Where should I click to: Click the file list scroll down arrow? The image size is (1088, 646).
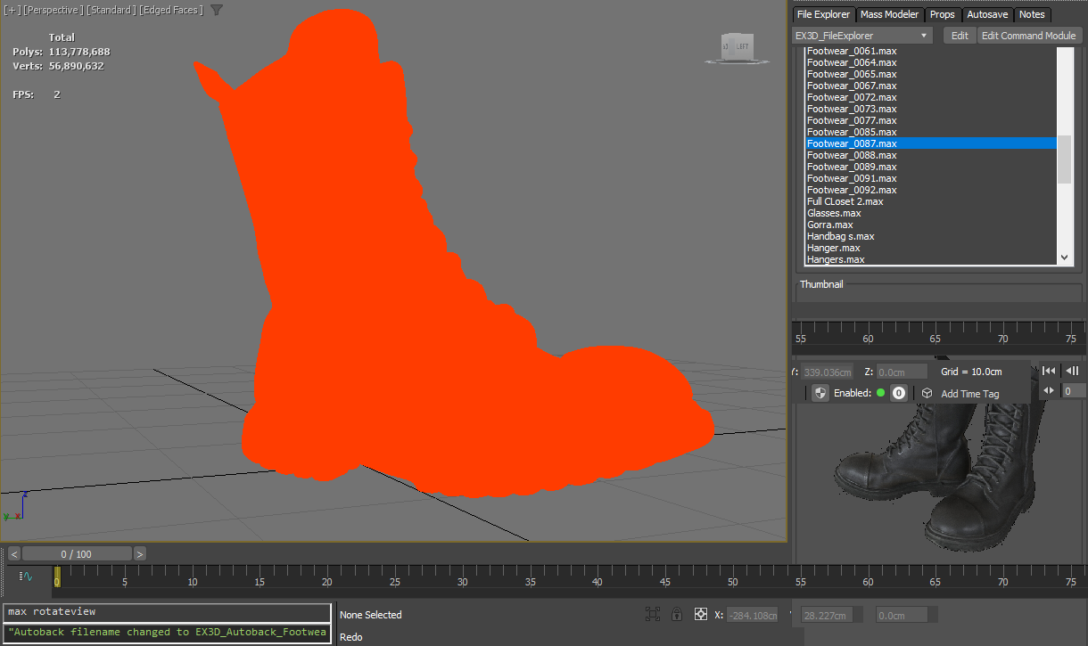click(1064, 257)
